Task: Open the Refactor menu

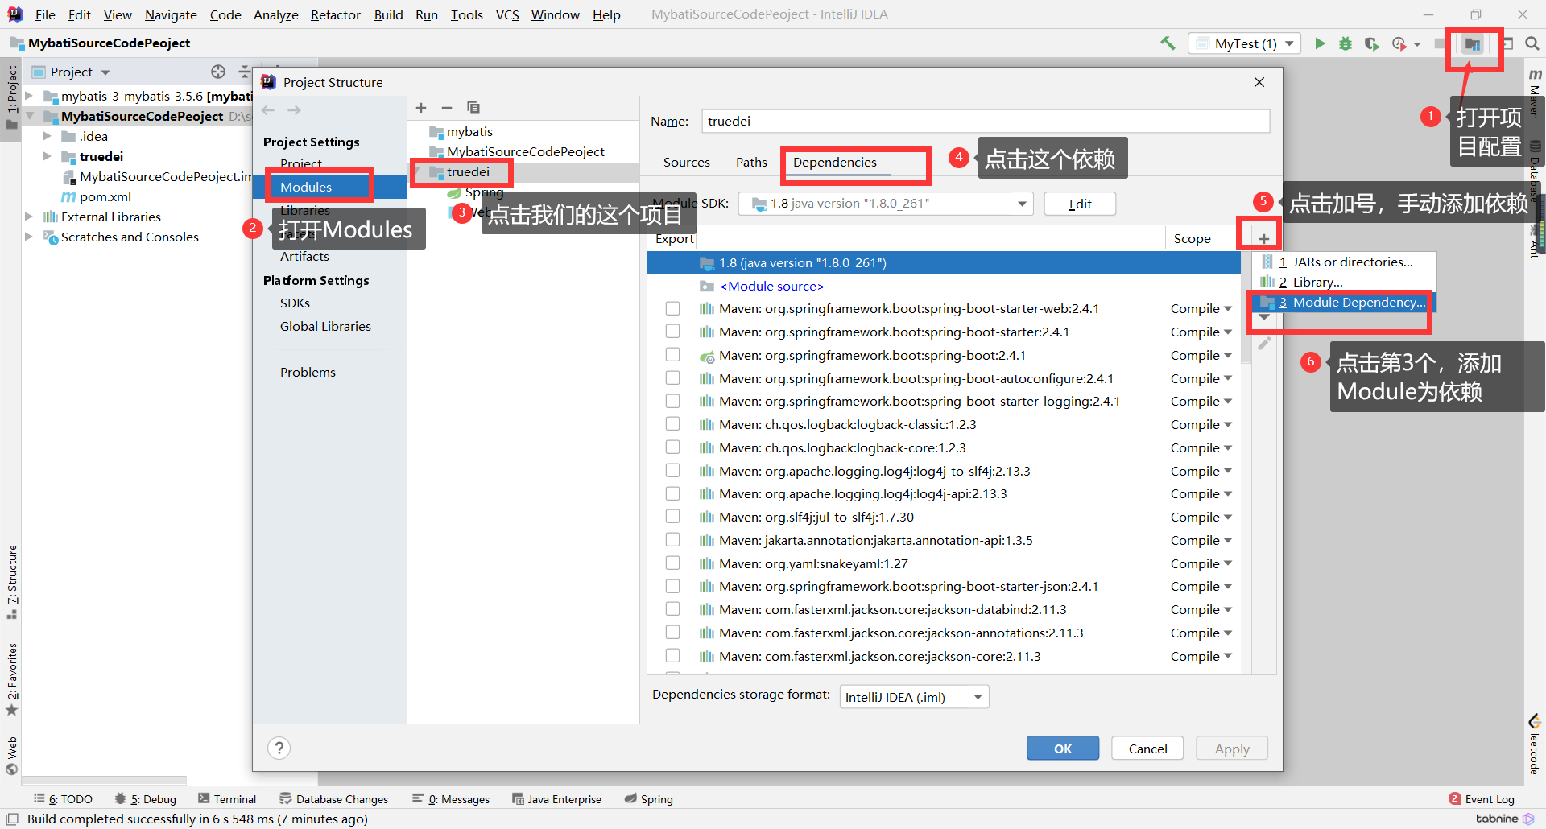Action: 335,14
